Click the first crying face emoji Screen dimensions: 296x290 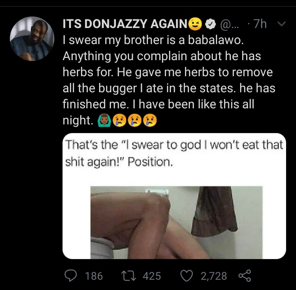pos(119,121)
